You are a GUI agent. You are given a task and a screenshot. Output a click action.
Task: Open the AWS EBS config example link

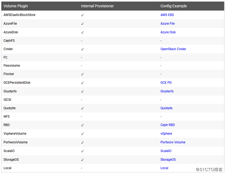tap(167, 15)
